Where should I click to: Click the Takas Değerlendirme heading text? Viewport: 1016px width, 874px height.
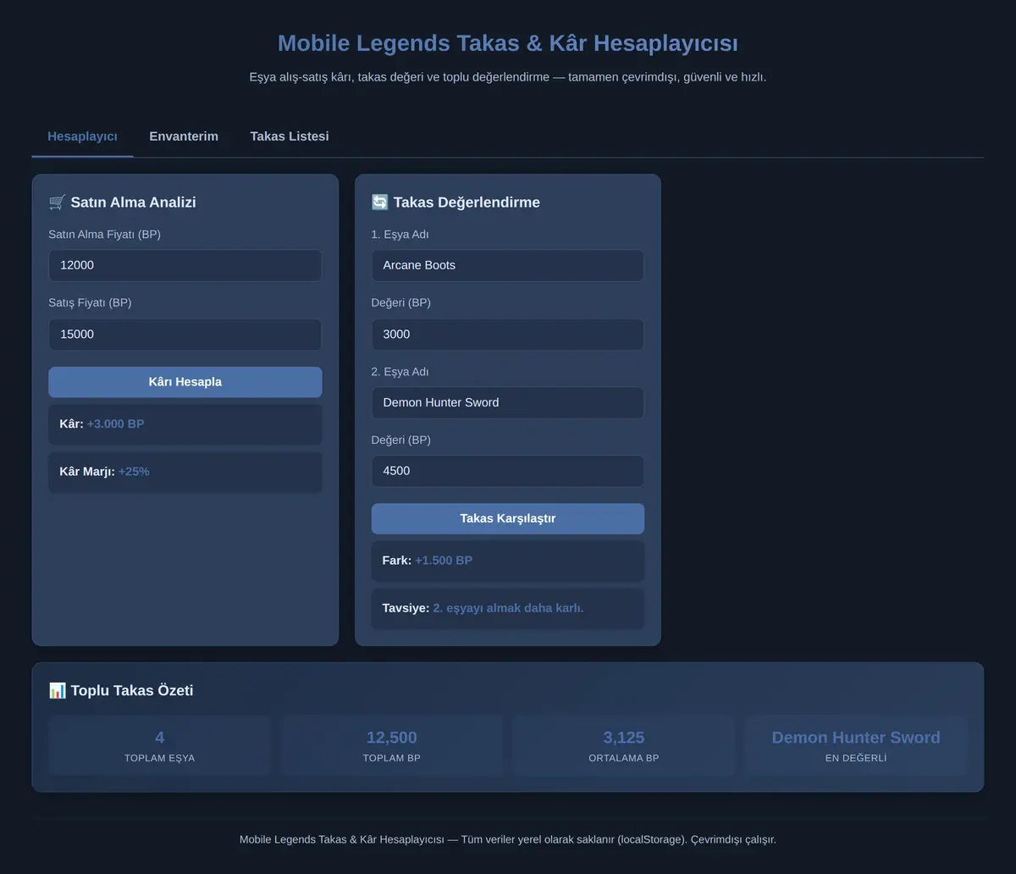click(467, 202)
